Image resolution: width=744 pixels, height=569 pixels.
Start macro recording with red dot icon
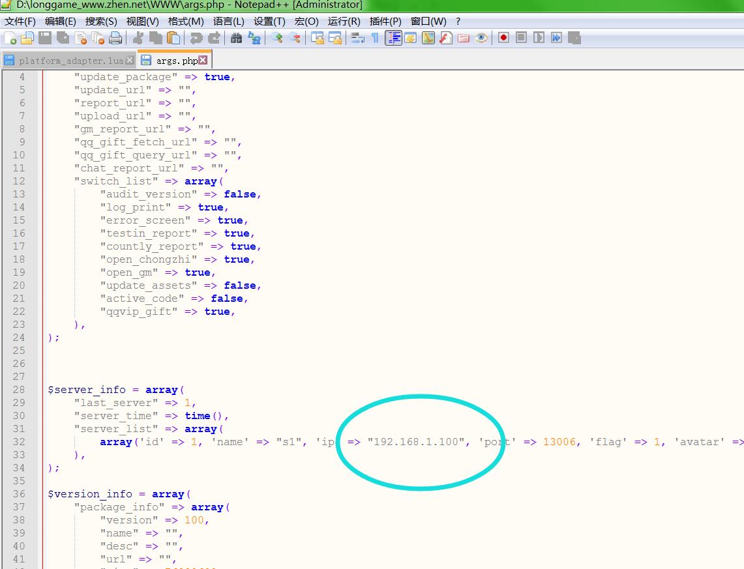point(503,38)
